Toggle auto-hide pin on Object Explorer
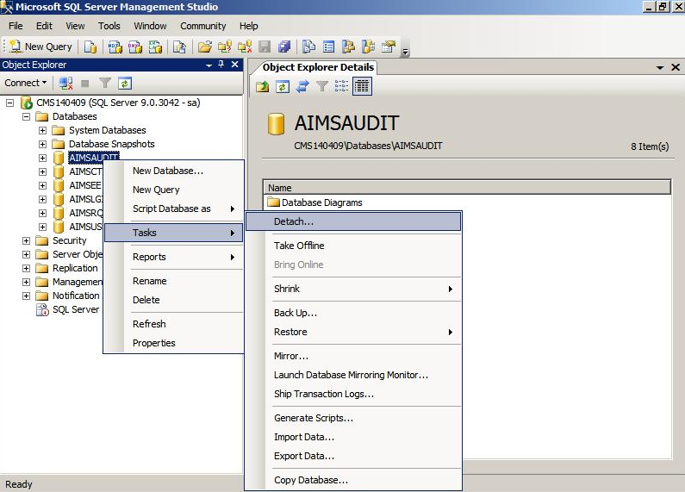This screenshot has height=492, width=685. pyautogui.click(x=221, y=65)
